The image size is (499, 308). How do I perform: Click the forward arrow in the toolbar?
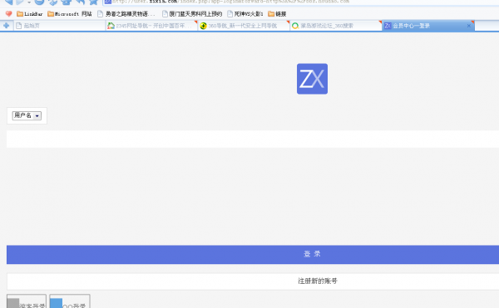point(20,2)
